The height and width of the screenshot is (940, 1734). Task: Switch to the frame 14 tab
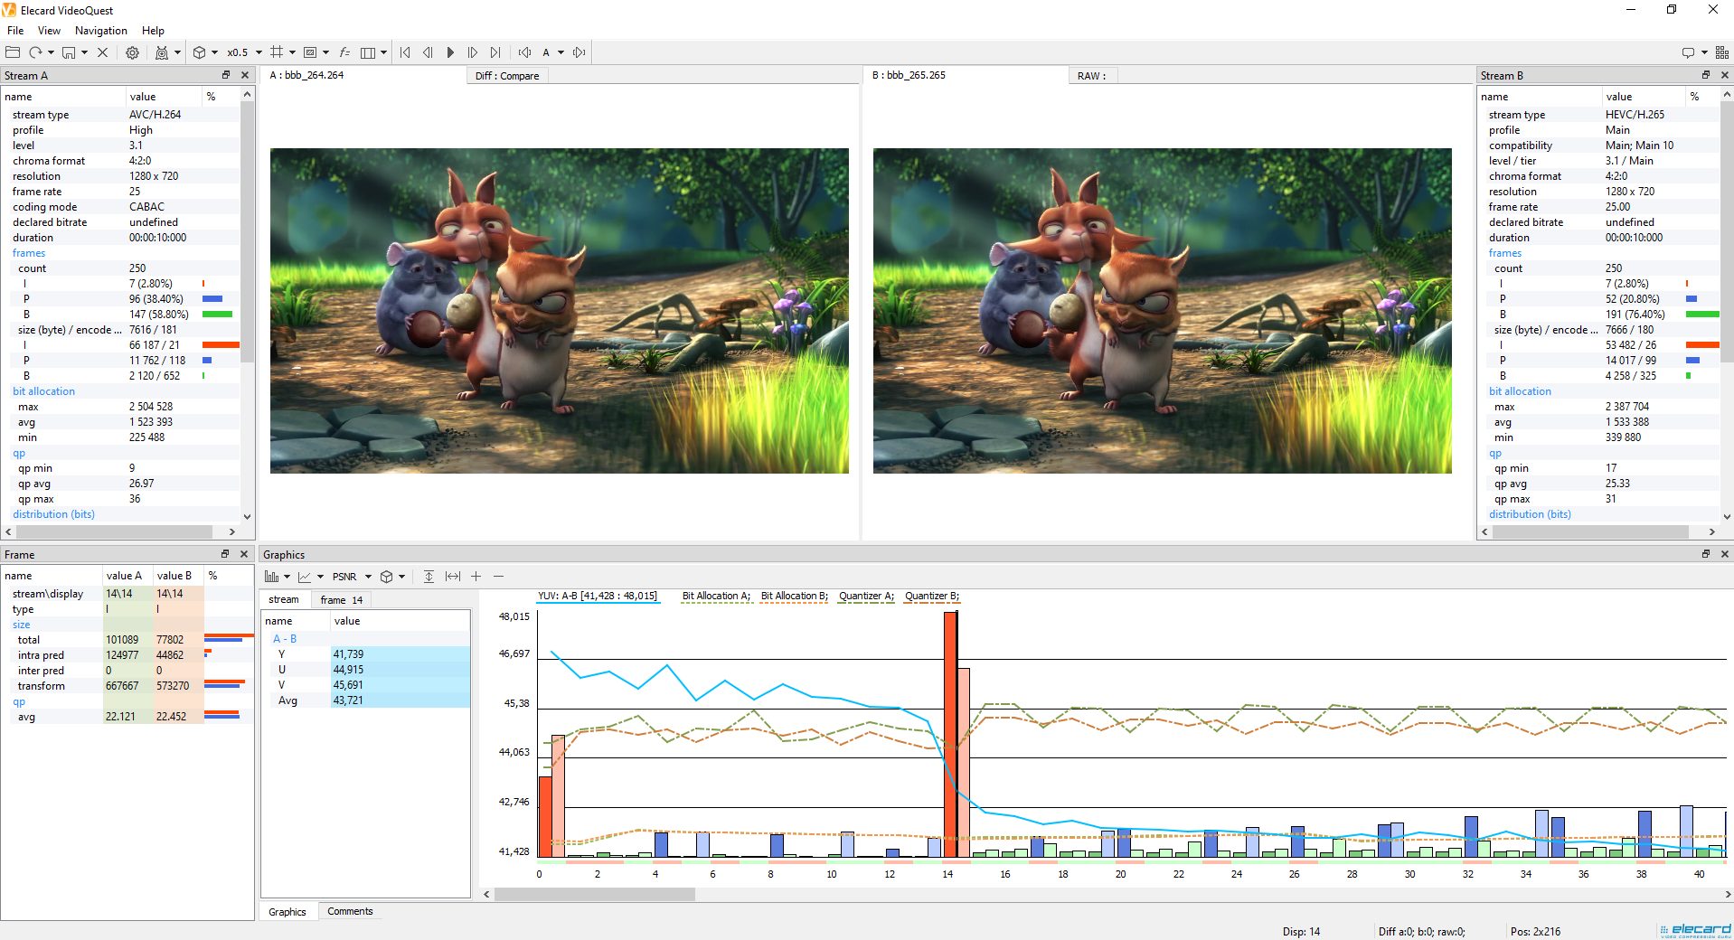tap(341, 599)
